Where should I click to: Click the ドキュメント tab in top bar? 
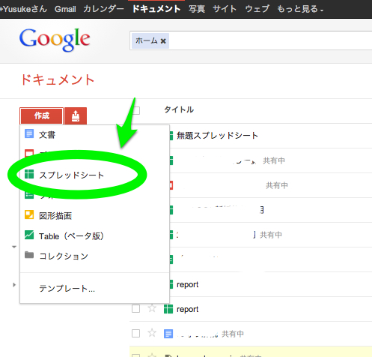pos(156,9)
